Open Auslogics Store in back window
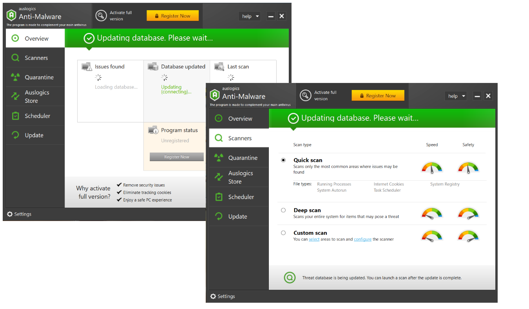Image resolution: width=529 pixels, height=309 pixels. (x=35, y=96)
